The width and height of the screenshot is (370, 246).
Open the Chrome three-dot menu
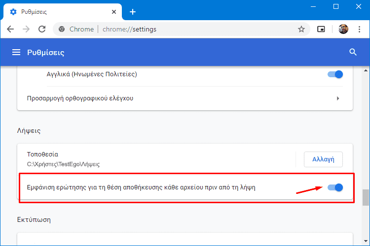359,29
